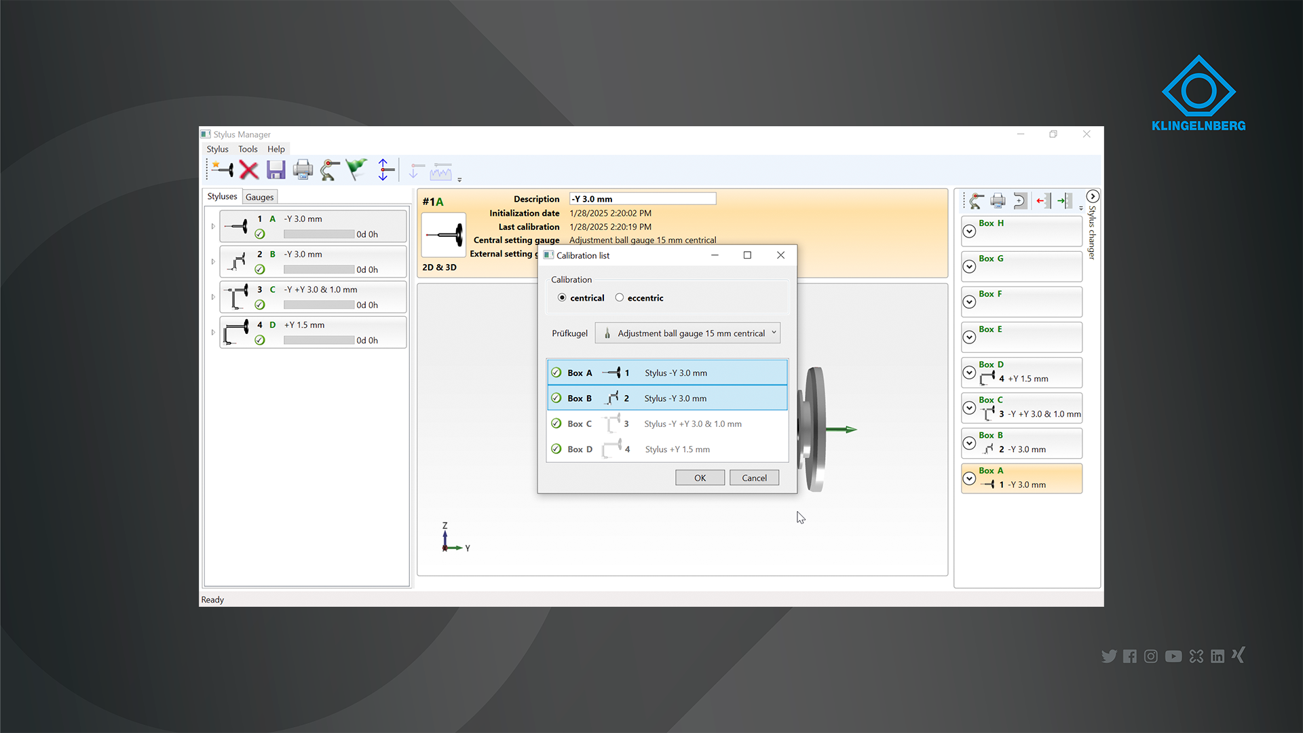The height and width of the screenshot is (733, 1303).
Task: Expand Box G in Stylus changer
Action: [x=970, y=267]
